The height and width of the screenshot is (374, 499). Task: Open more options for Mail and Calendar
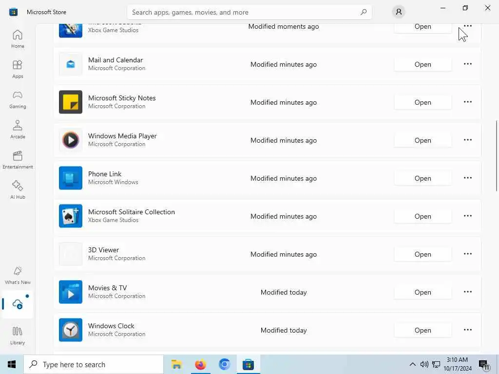tap(467, 64)
